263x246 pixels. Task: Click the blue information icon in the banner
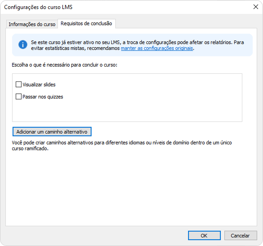[x=23, y=45]
